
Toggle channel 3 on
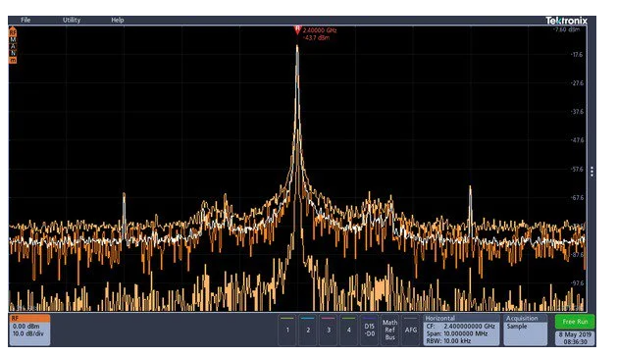coord(329,330)
